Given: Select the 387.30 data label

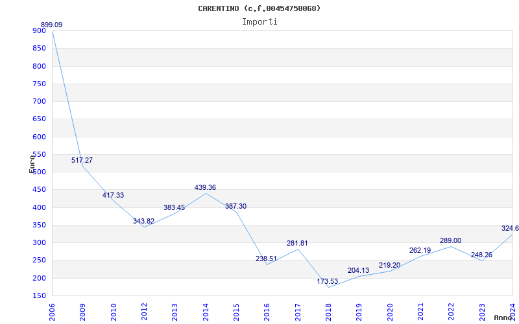Looking at the screenshot, I should [235, 207].
